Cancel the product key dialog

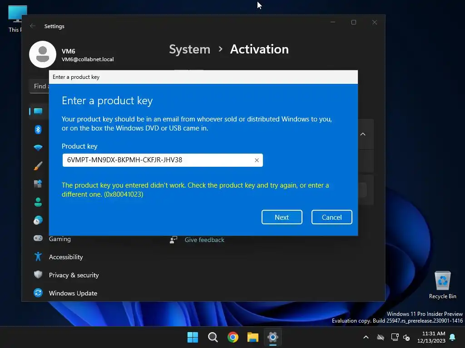click(331, 217)
